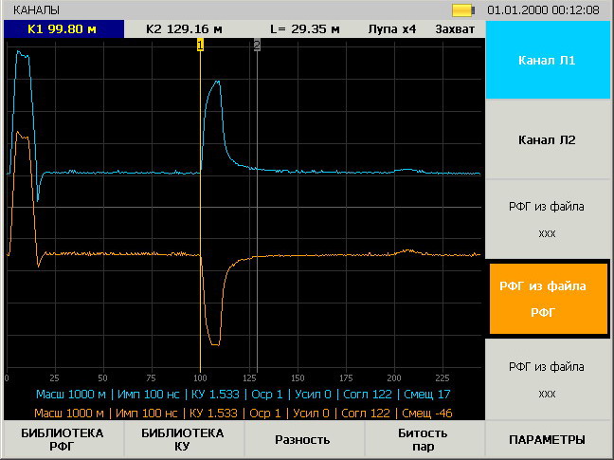The image size is (614, 460).
Task: Click the blue Смещ 17 parameter
Action: tap(427, 395)
